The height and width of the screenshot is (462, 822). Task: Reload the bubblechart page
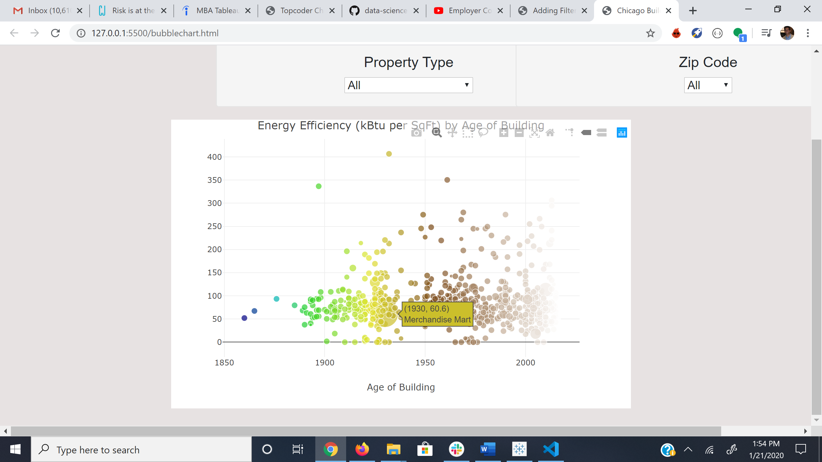tap(55, 33)
